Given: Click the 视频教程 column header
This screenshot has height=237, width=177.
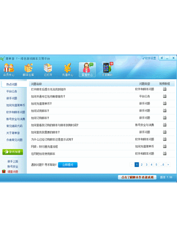Looking at the screenshot, I should click(165, 84).
